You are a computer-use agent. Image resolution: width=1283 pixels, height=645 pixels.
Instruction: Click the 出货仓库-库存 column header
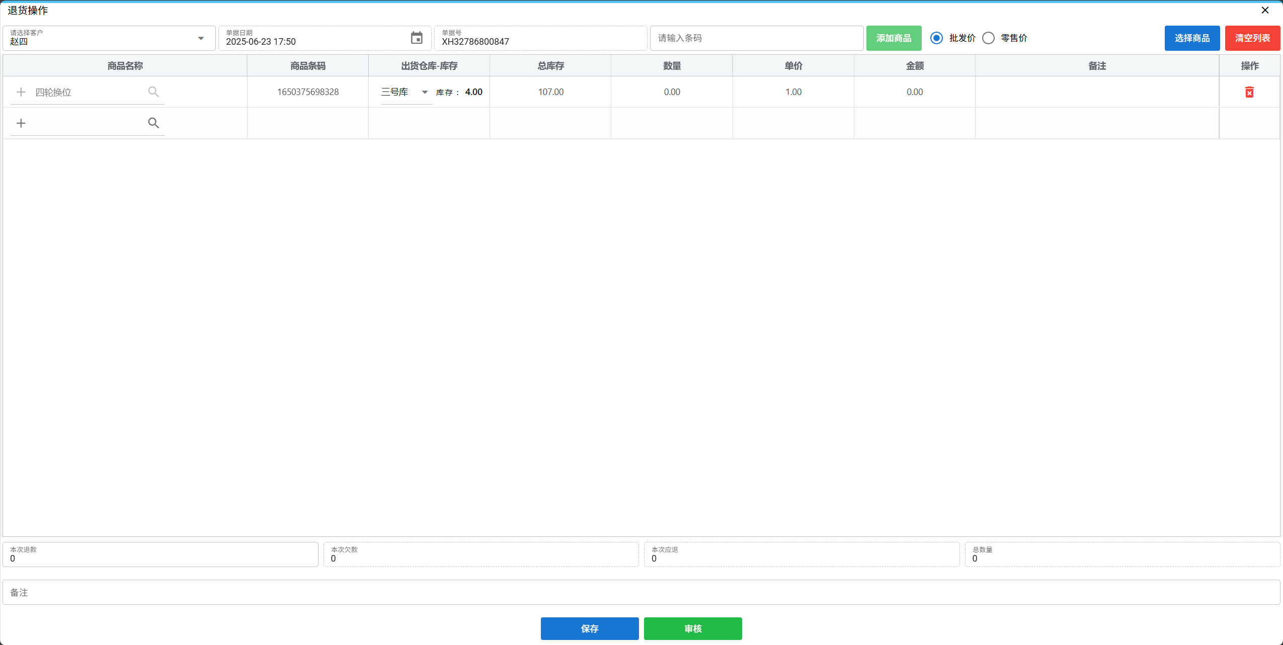pyautogui.click(x=429, y=66)
